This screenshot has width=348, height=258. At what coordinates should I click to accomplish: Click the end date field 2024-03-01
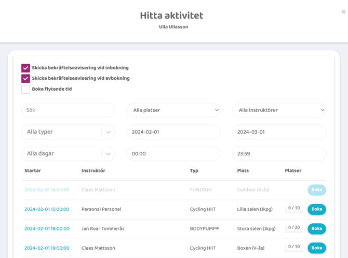pyautogui.click(x=279, y=132)
